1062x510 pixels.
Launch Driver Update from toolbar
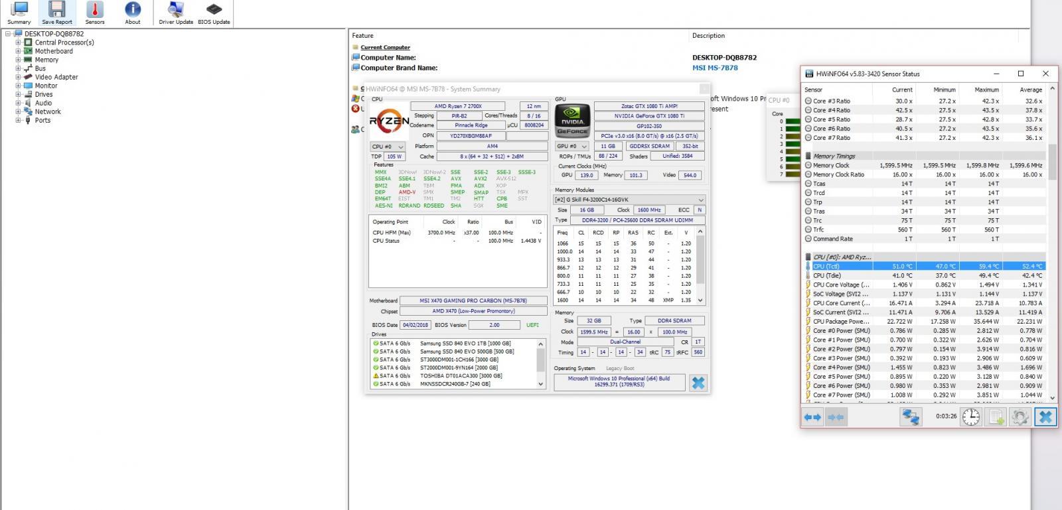coord(176,13)
